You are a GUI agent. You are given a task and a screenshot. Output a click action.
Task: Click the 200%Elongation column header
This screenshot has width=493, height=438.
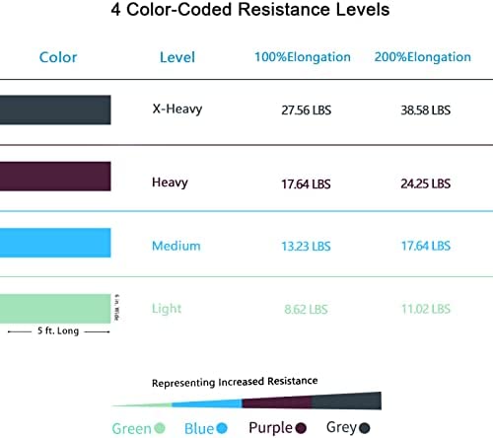(423, 57)
